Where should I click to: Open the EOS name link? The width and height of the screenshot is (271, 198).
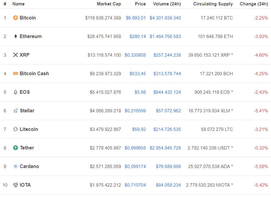pos(25,92)
